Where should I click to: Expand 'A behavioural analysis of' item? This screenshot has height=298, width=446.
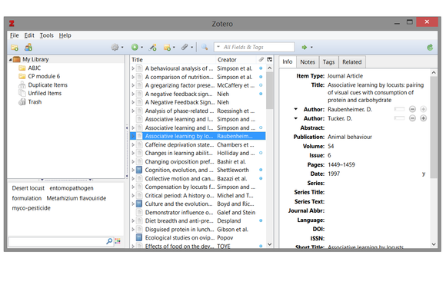133,68
